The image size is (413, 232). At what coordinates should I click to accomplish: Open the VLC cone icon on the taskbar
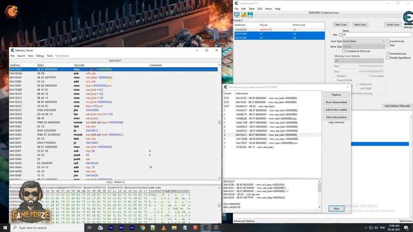point(163,227)
